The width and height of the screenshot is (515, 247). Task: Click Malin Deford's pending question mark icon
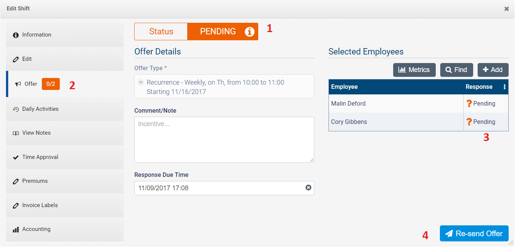pyautogui.click(x=469, y=104)
